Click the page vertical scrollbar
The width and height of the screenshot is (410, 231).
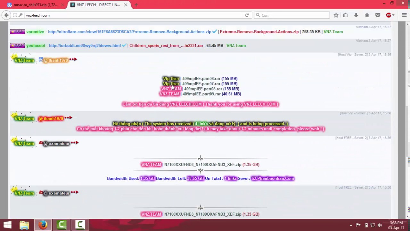407,120
